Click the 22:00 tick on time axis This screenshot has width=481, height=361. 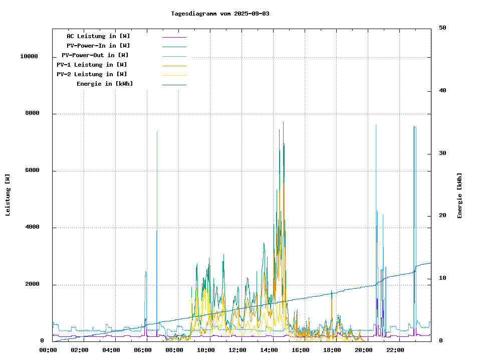point(395,350)
